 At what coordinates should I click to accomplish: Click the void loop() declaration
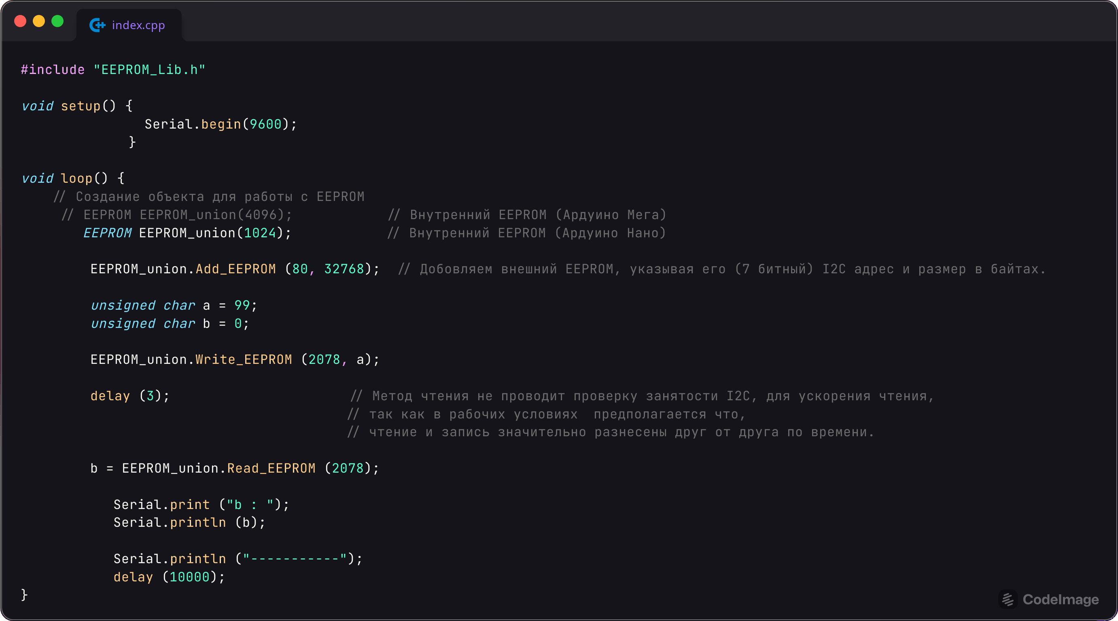coord(73,178)
